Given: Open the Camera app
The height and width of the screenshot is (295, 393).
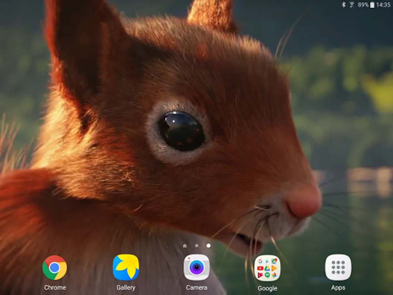Looking at the screenshot, I should pos(196,267).
